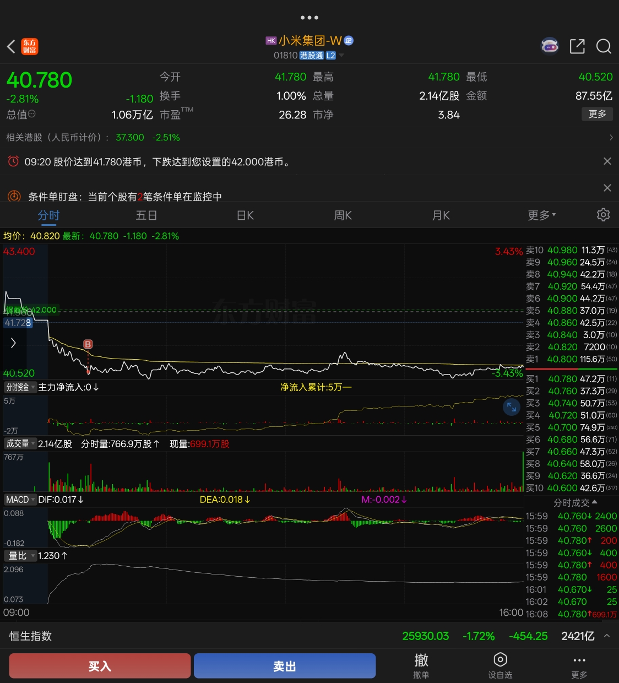Open the 更多 chart period dropdown
This screenshot has height=683, width=619.
(x=542, y=215)
